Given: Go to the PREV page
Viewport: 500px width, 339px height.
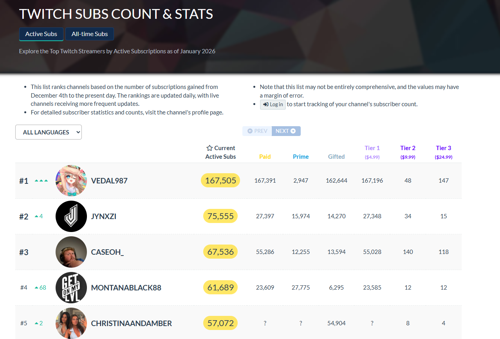Looking at the screenshot, I should pyautogui.click(x=257, y=131).
